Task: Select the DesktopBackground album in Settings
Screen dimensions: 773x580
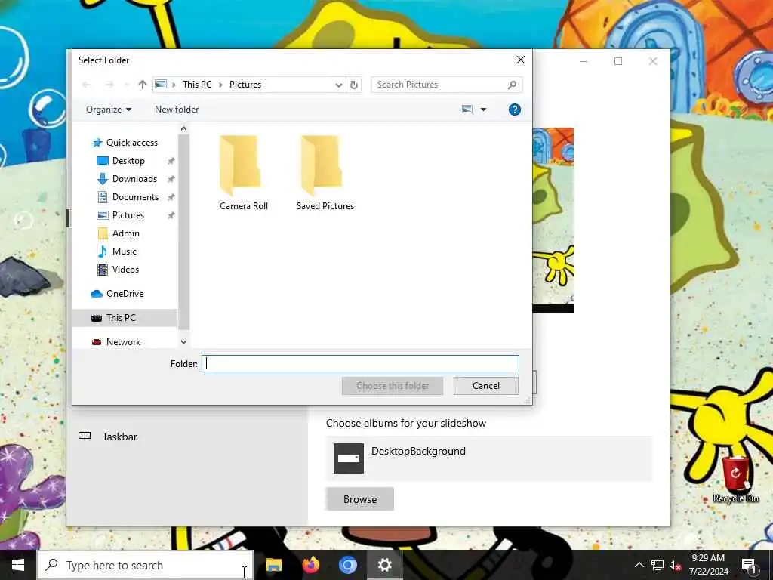Action: (488, 458)
